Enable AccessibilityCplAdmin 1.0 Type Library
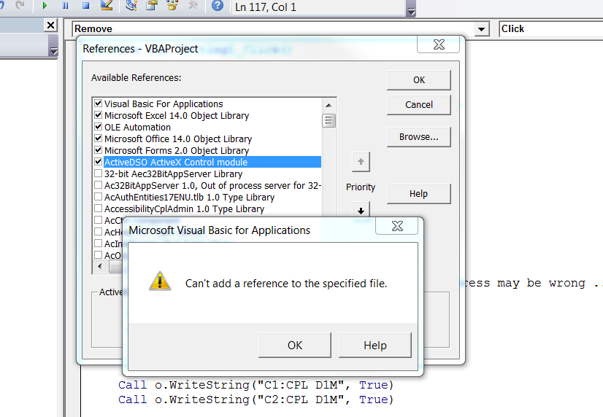This screenshot has width=603, height=417. pos(99,208)
